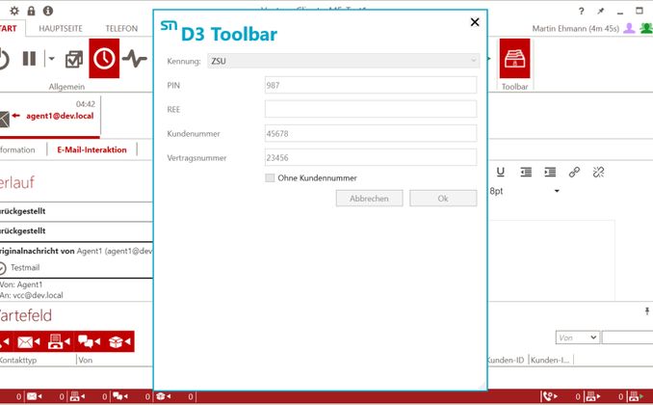Click the email queue filter icon in Wartefeld
Screen dimensions: 653x405
click(29, 341)
